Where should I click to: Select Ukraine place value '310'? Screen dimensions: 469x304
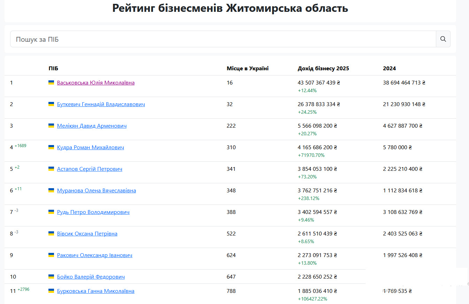click(231, 147)
